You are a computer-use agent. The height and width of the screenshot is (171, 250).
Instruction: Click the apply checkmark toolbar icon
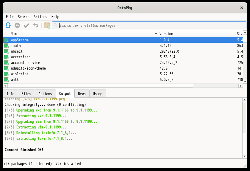click(26, 25)
